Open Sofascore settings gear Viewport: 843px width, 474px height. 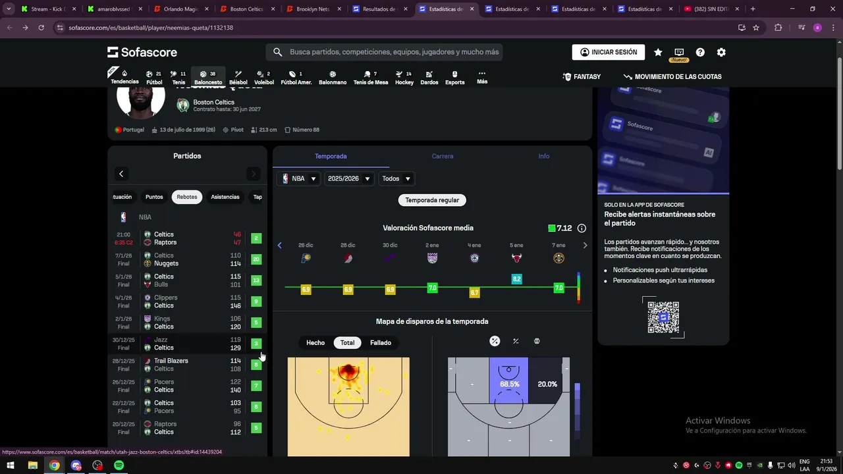[x=721, y=52]
